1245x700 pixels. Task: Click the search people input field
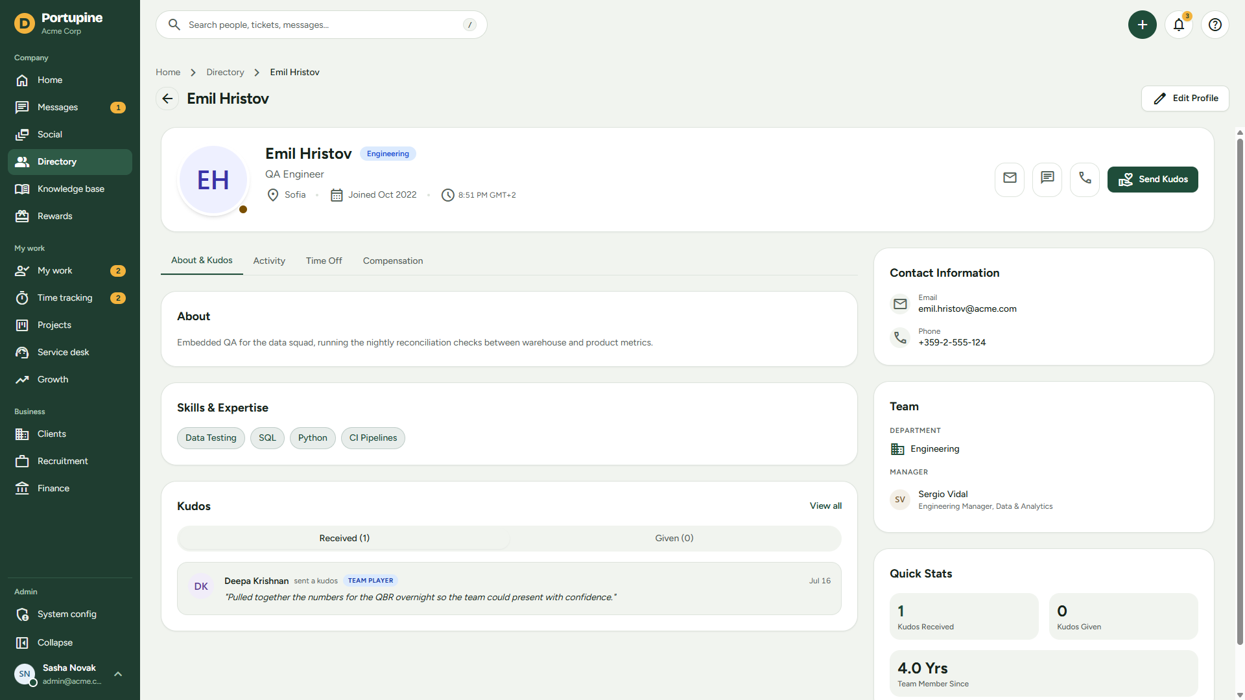(x=322, y=25)
